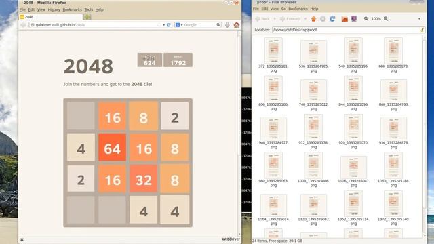Select file 680_1395285078.png

click(x=393, y=56)
